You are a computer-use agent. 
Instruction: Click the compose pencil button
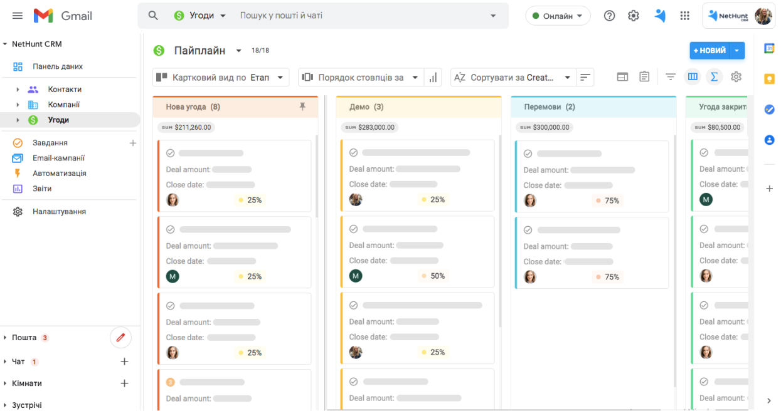point(120,338)
